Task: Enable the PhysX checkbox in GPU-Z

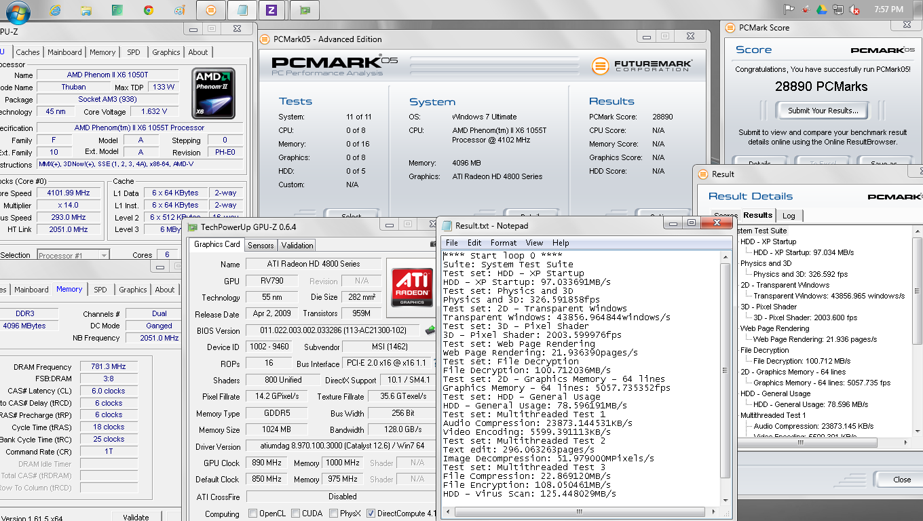Action: click(333, 514)
